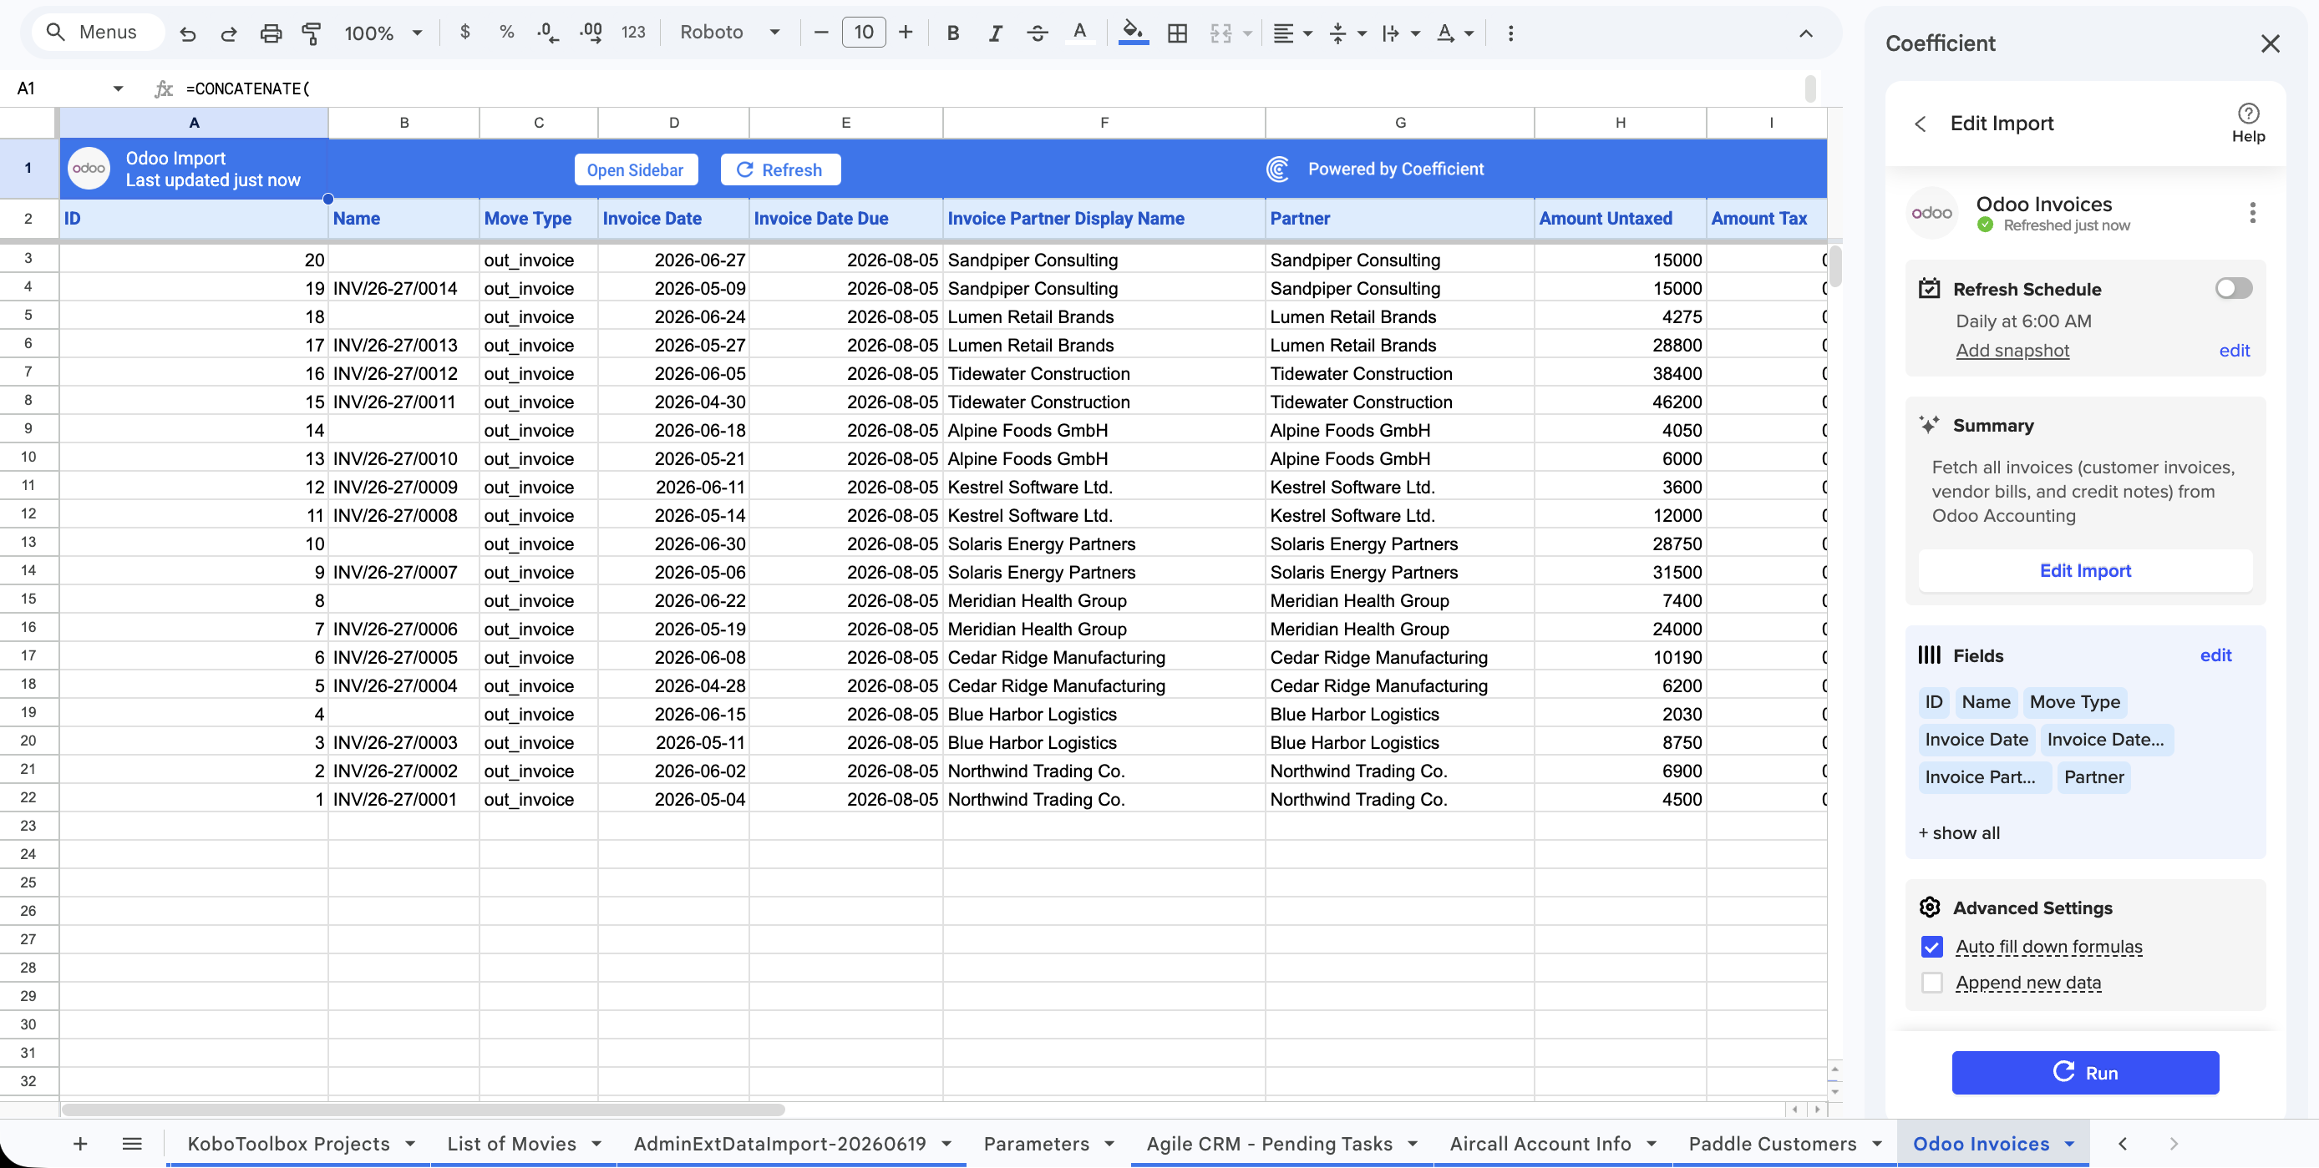Click the Refresh button in banner

tap(779, 170)
